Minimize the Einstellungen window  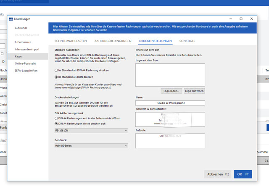(231, 19)
